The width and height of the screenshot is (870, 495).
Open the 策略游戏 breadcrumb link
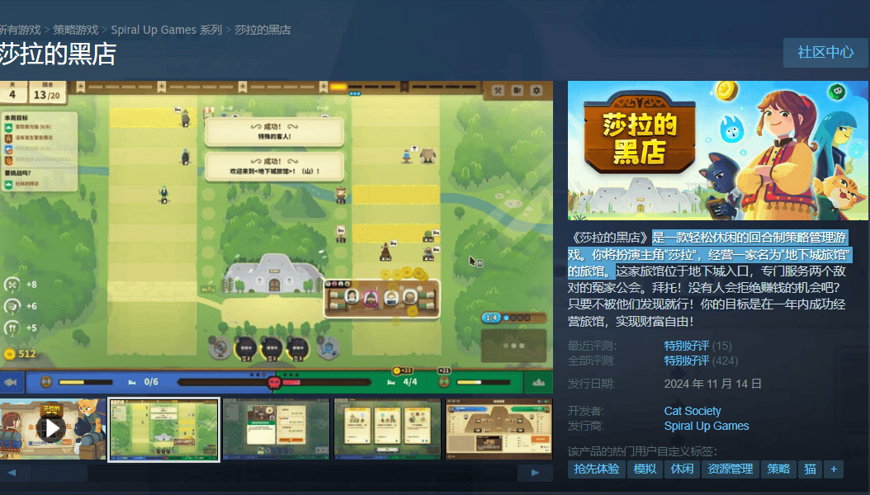point(75,30)
